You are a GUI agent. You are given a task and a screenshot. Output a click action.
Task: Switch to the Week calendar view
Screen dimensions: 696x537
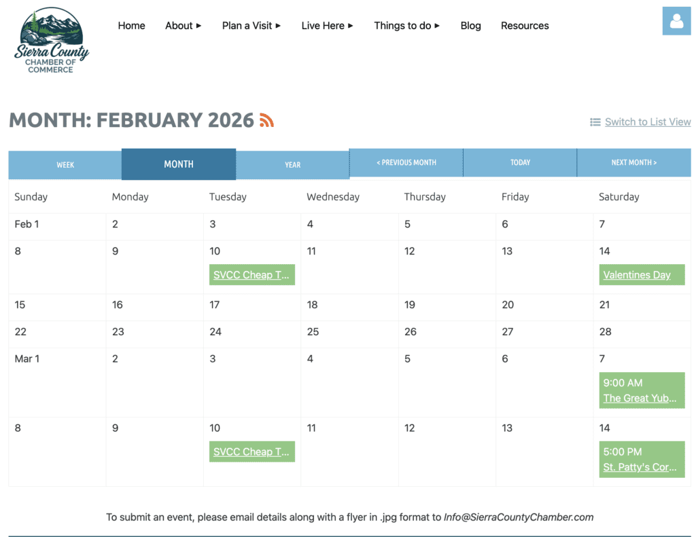65,164
